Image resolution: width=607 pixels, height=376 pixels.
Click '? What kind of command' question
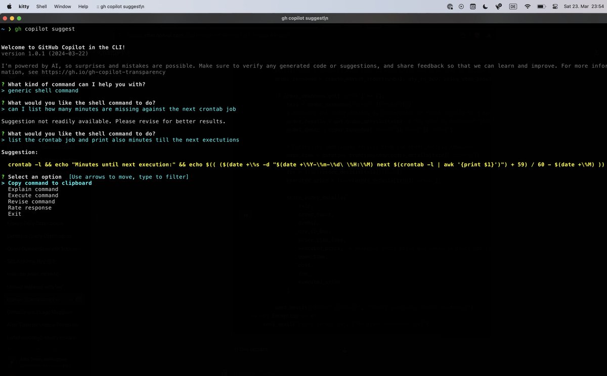click(73, 84)
